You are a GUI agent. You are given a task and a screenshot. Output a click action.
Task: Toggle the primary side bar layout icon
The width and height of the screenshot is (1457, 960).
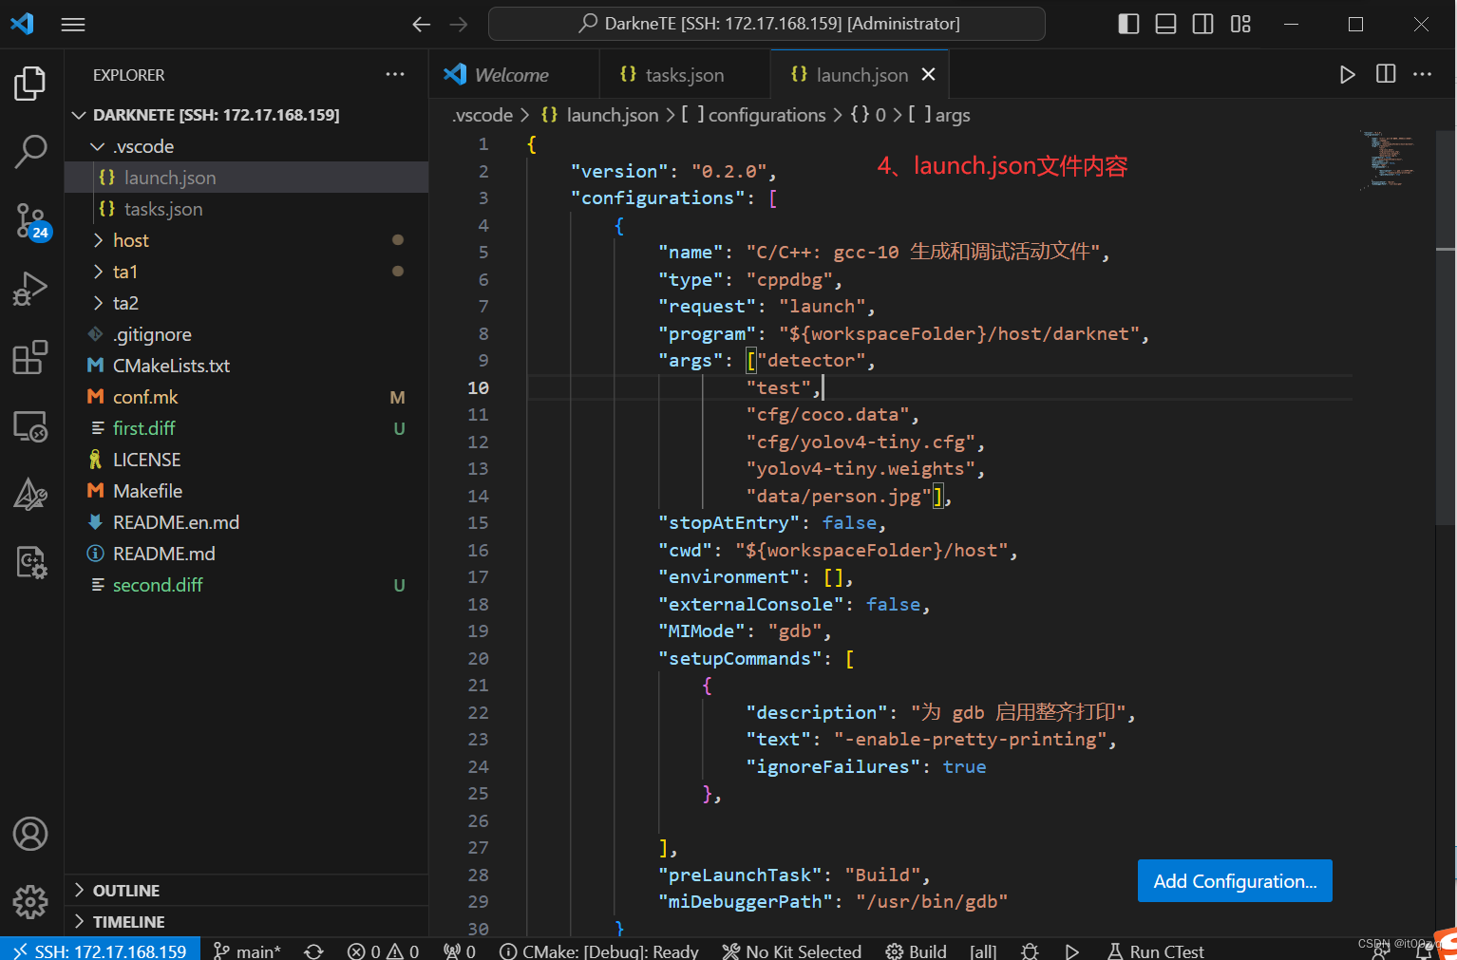[1128, 25]
